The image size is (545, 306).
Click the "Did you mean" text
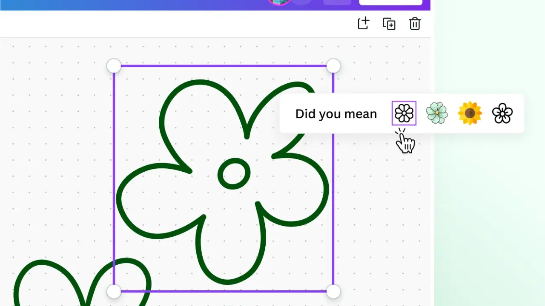[336, 114]
